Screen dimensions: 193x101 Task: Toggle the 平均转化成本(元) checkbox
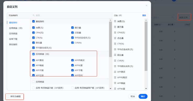34,47
